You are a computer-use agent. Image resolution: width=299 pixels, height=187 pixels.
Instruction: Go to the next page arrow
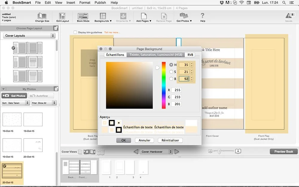coord(177,152)
